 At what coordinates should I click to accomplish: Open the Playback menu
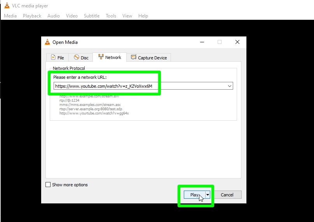point(32,16)
